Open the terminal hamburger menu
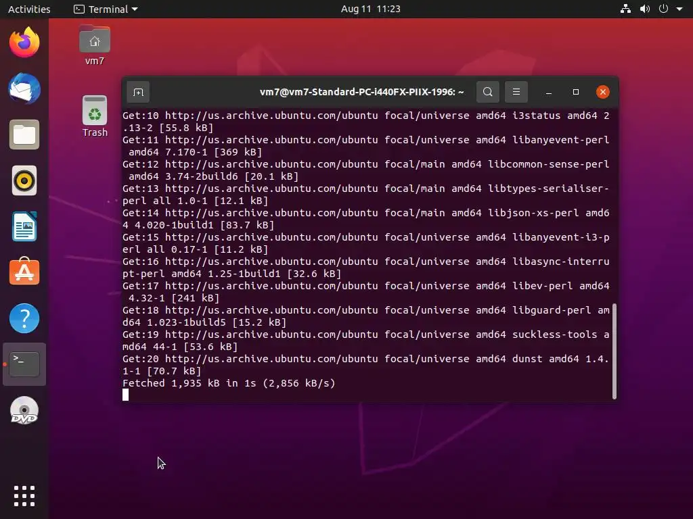 516,92
